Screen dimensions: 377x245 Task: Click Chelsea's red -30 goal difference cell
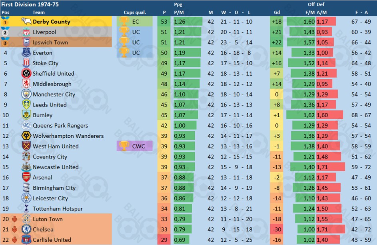(x=277, y=229)
